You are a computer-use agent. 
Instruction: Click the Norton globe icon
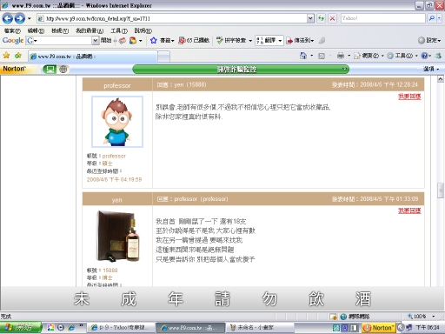(x=63, y=69)
